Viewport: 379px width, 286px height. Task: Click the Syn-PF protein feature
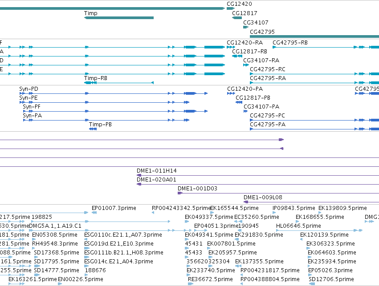pos(115,111)
